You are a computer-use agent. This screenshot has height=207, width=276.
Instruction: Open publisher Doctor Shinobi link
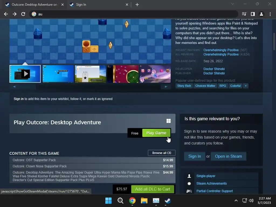tap(214, 73)
